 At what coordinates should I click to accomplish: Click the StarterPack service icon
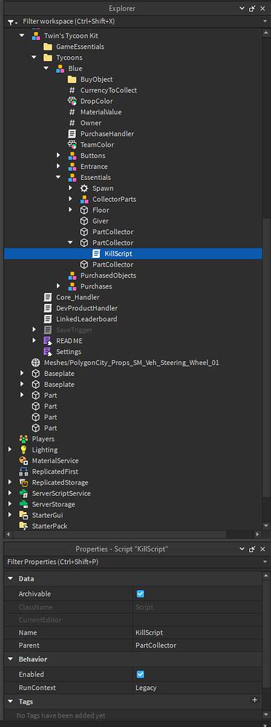coord(23,526)
